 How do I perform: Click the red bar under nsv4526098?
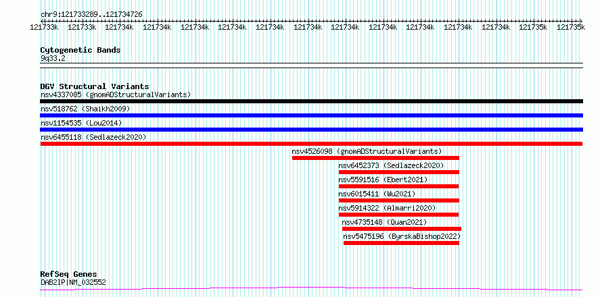click(375, 158)
